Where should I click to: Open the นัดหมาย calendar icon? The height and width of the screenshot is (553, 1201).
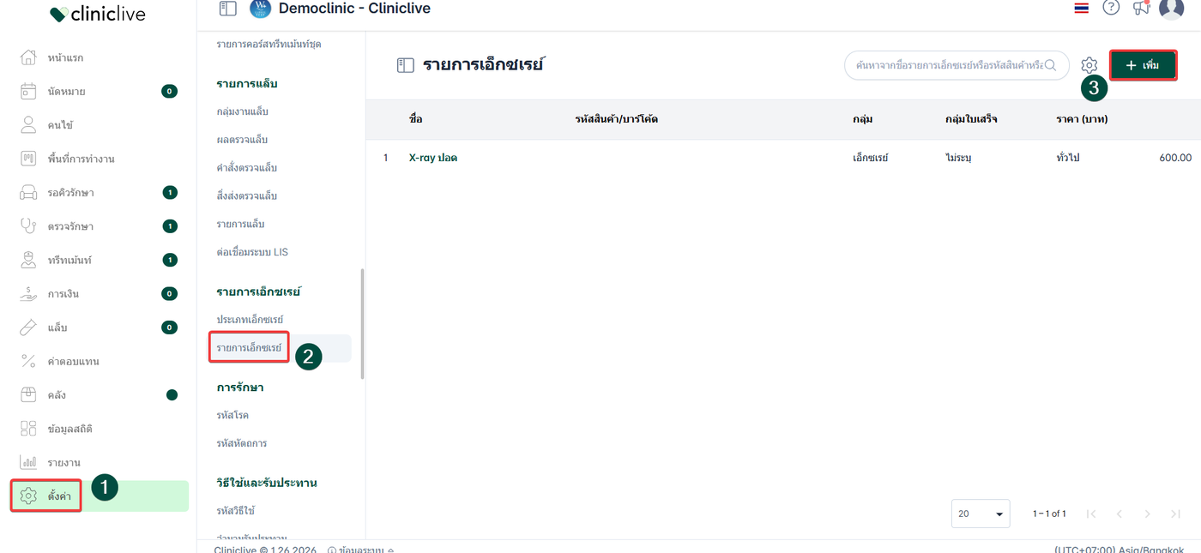click(x=28, y=91)
